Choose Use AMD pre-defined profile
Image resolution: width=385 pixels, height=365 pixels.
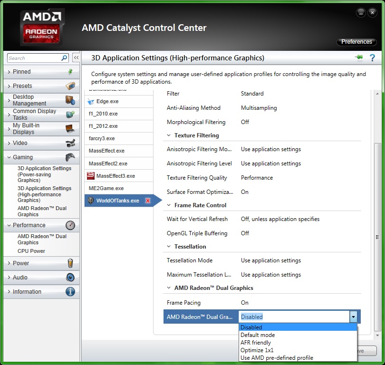coord(298,358)
